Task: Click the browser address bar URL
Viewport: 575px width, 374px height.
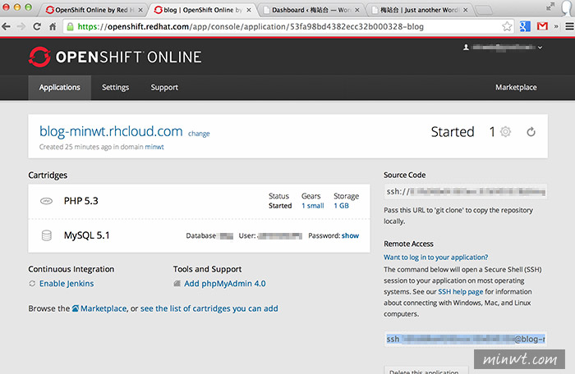Action: (251, 26)
